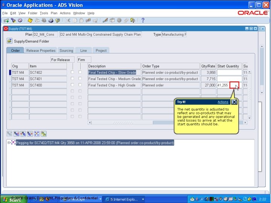
Task: Switch to the Project tab
Action: click(x=101, y=51)
